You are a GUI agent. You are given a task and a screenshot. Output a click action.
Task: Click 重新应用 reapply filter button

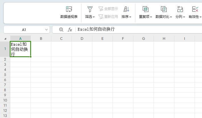click(108, 16)
